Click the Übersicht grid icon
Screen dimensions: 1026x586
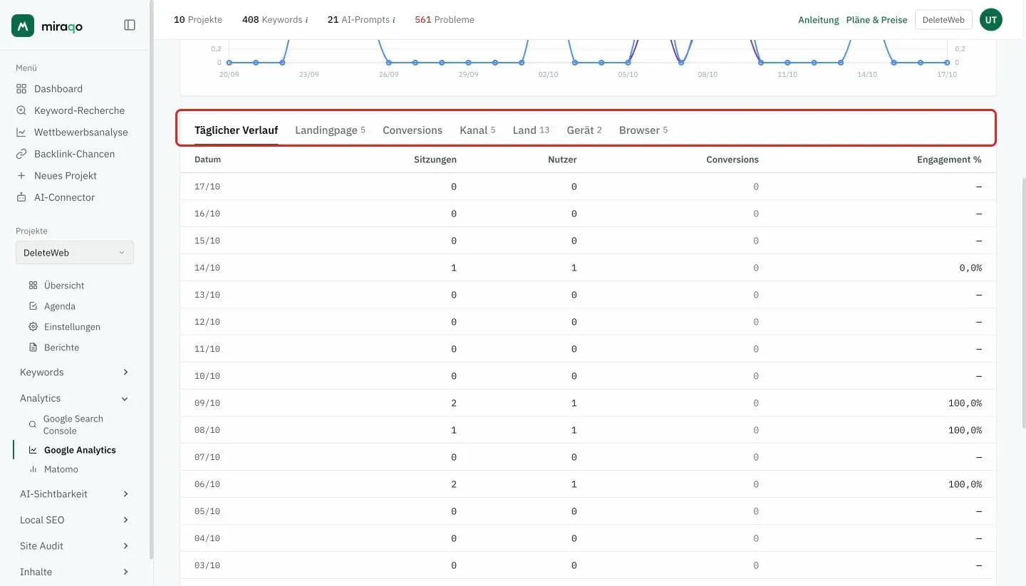click(33, 286)
